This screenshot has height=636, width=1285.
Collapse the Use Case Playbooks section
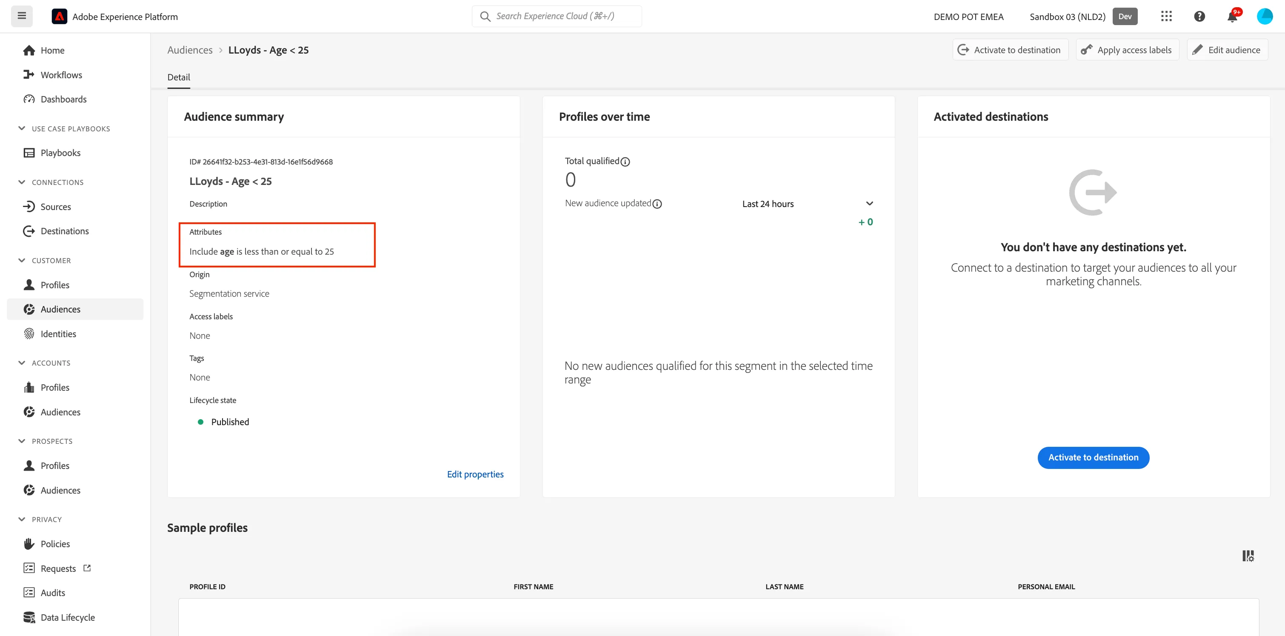coord(21,128)
